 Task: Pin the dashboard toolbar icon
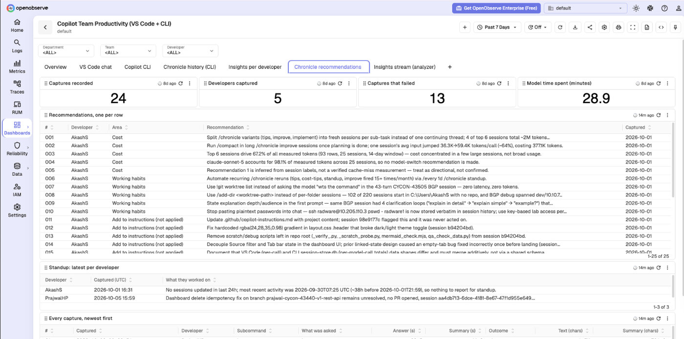click(675, 27)
